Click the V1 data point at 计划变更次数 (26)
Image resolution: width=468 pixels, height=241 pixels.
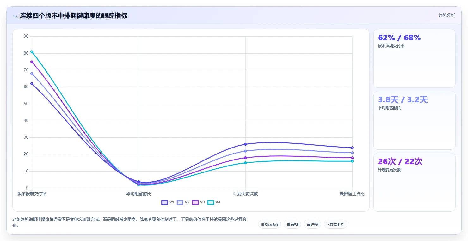(x=245, y=144)
